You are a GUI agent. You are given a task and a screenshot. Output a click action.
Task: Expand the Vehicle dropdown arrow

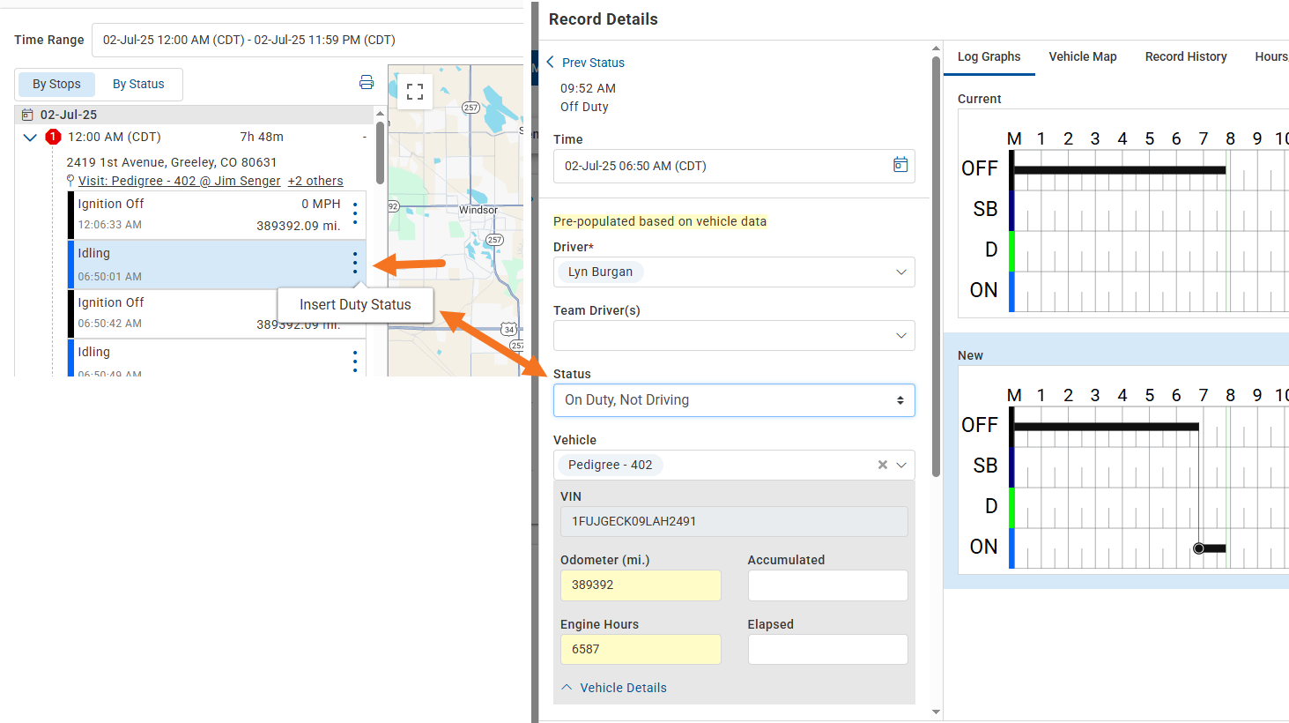pos(901,465)
